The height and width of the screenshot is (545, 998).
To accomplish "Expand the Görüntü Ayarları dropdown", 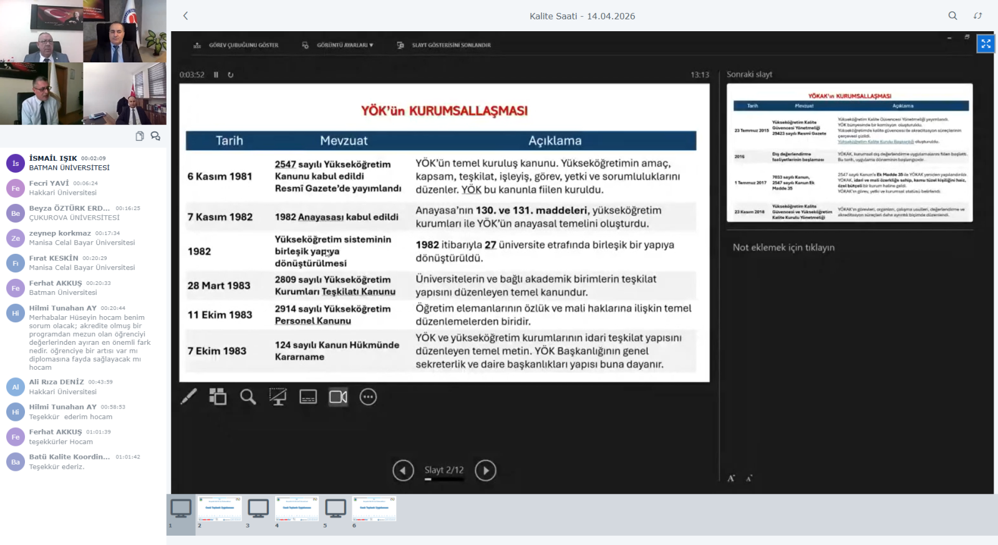I will [x=337, y=45].
